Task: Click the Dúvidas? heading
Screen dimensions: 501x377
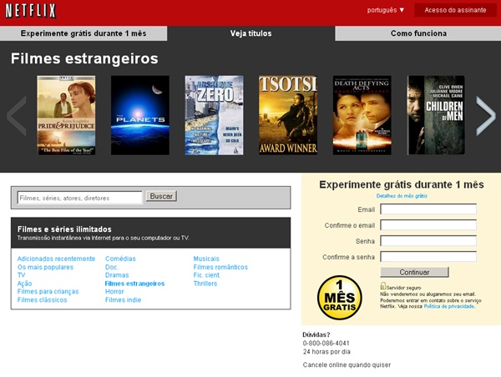Action: [316, 334]
